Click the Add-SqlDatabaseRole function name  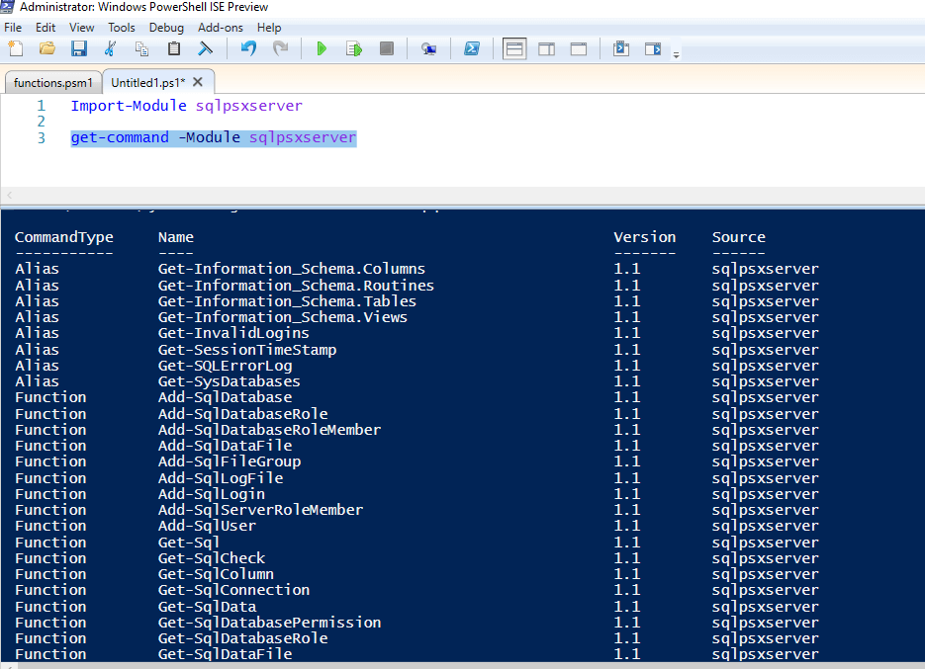[x=243, y=414]
